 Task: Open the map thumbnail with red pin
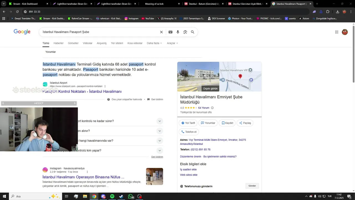click(x=240, y=77)
